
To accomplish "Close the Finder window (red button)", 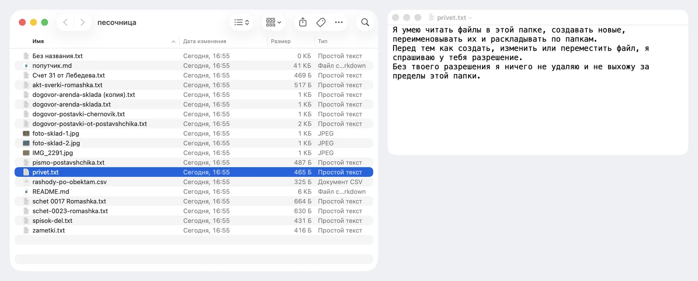I will 22,22.
